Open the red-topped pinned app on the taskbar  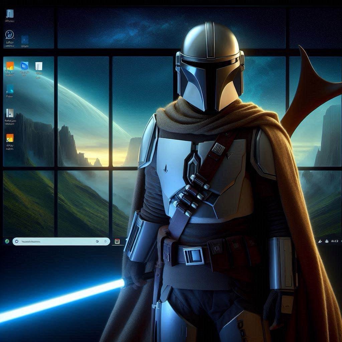pos(117,241)
